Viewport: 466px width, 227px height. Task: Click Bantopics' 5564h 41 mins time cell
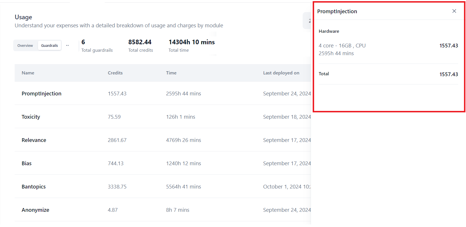coord(184,187)
